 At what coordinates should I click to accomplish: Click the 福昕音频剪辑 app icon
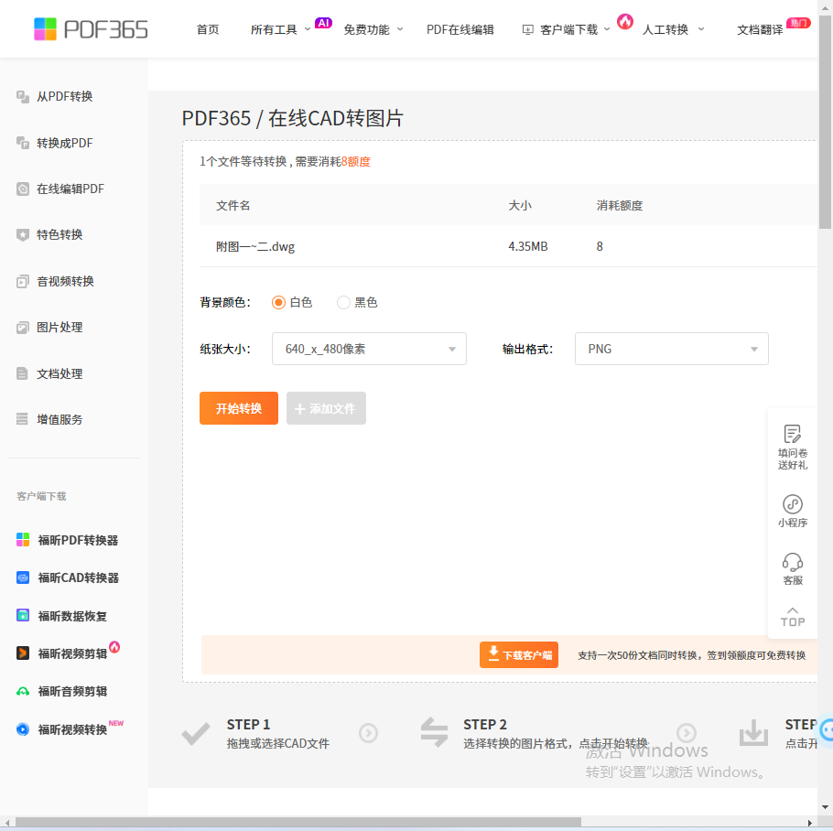click(x=23, y=691)
